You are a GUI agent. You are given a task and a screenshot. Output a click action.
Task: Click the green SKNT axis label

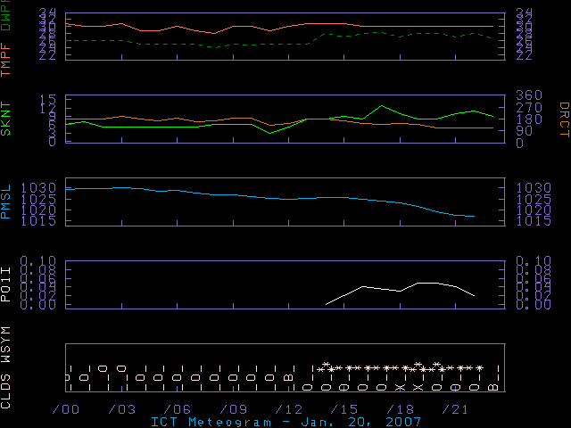pos(7,118)
